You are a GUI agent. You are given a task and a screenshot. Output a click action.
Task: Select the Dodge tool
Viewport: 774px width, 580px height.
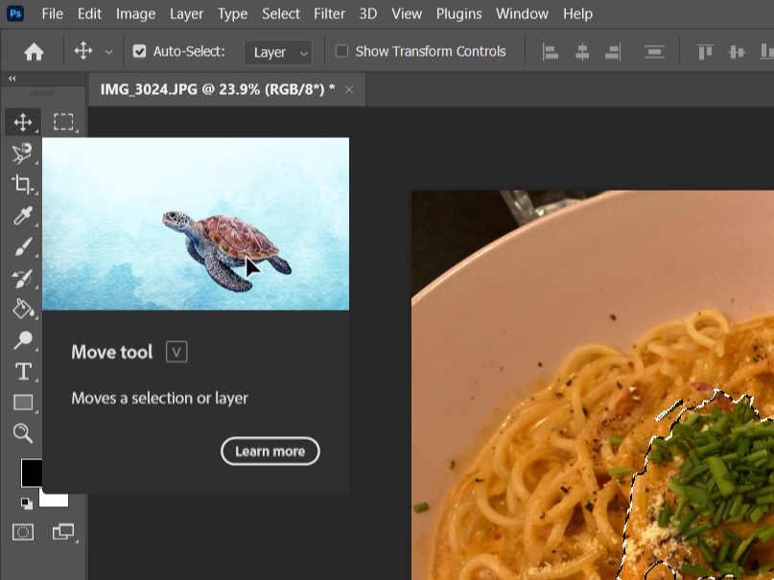tap(22, 339)
